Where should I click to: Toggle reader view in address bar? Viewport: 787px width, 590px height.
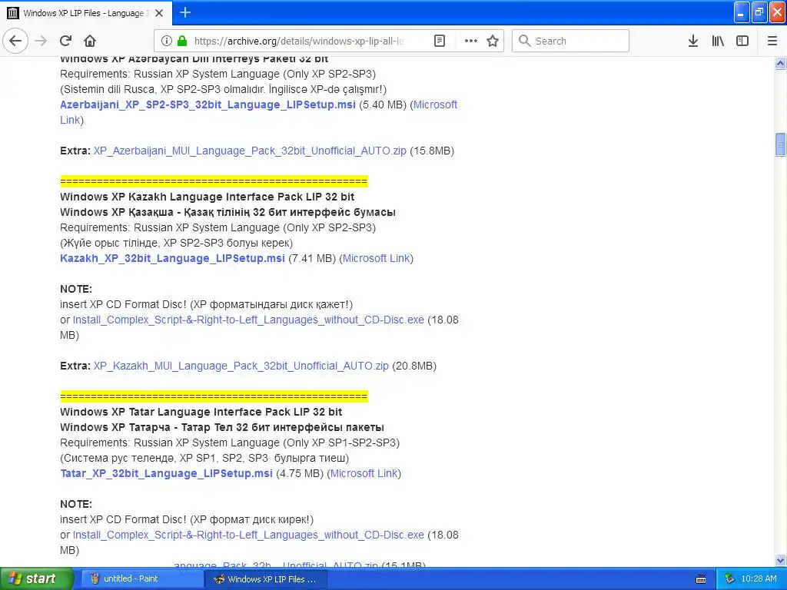click(x=439, y=41)
